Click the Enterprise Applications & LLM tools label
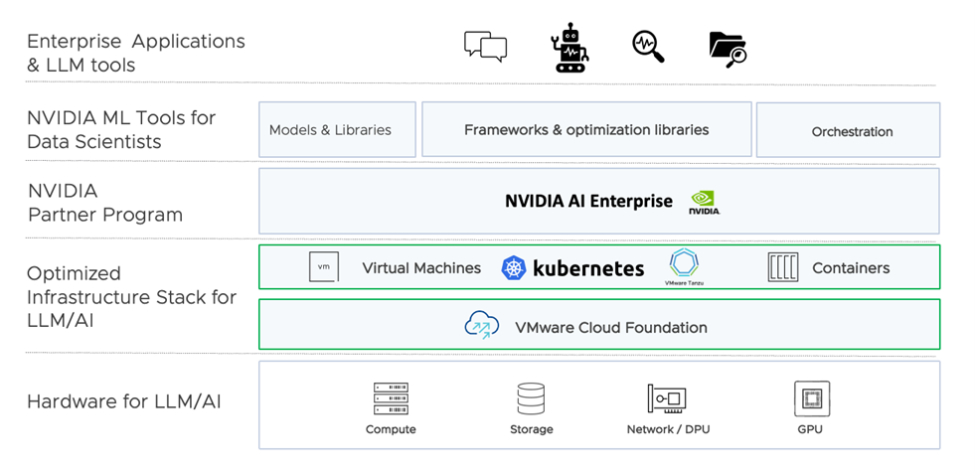The height and width of the screenshot is (472, 975). pyautogui.click(x=135, y=54)
